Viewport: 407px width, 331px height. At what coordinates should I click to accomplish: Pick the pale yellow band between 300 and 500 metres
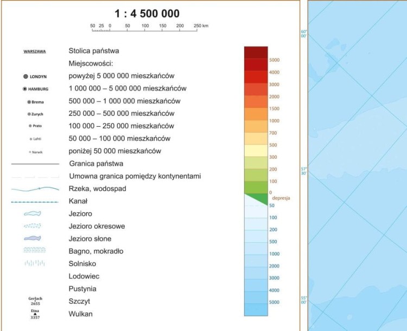pyautogui.click(x=256, y=151)
